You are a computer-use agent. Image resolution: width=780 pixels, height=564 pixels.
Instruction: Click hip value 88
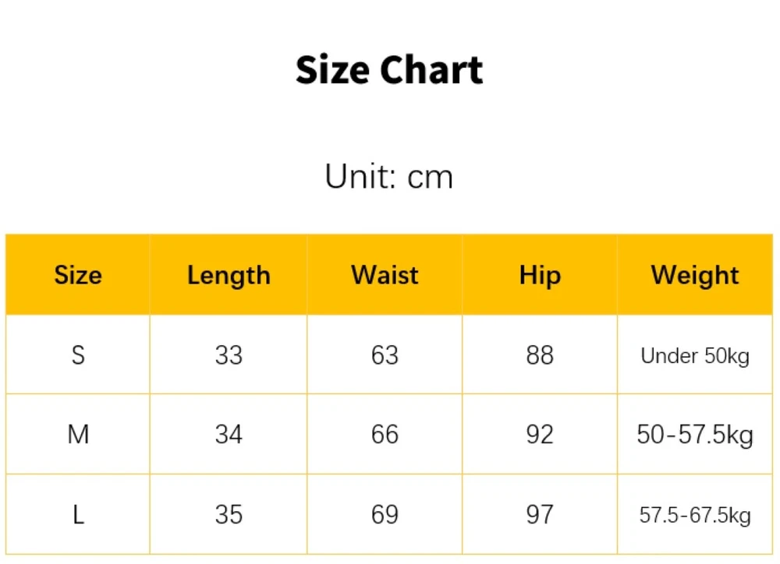(x=540, y=355)
